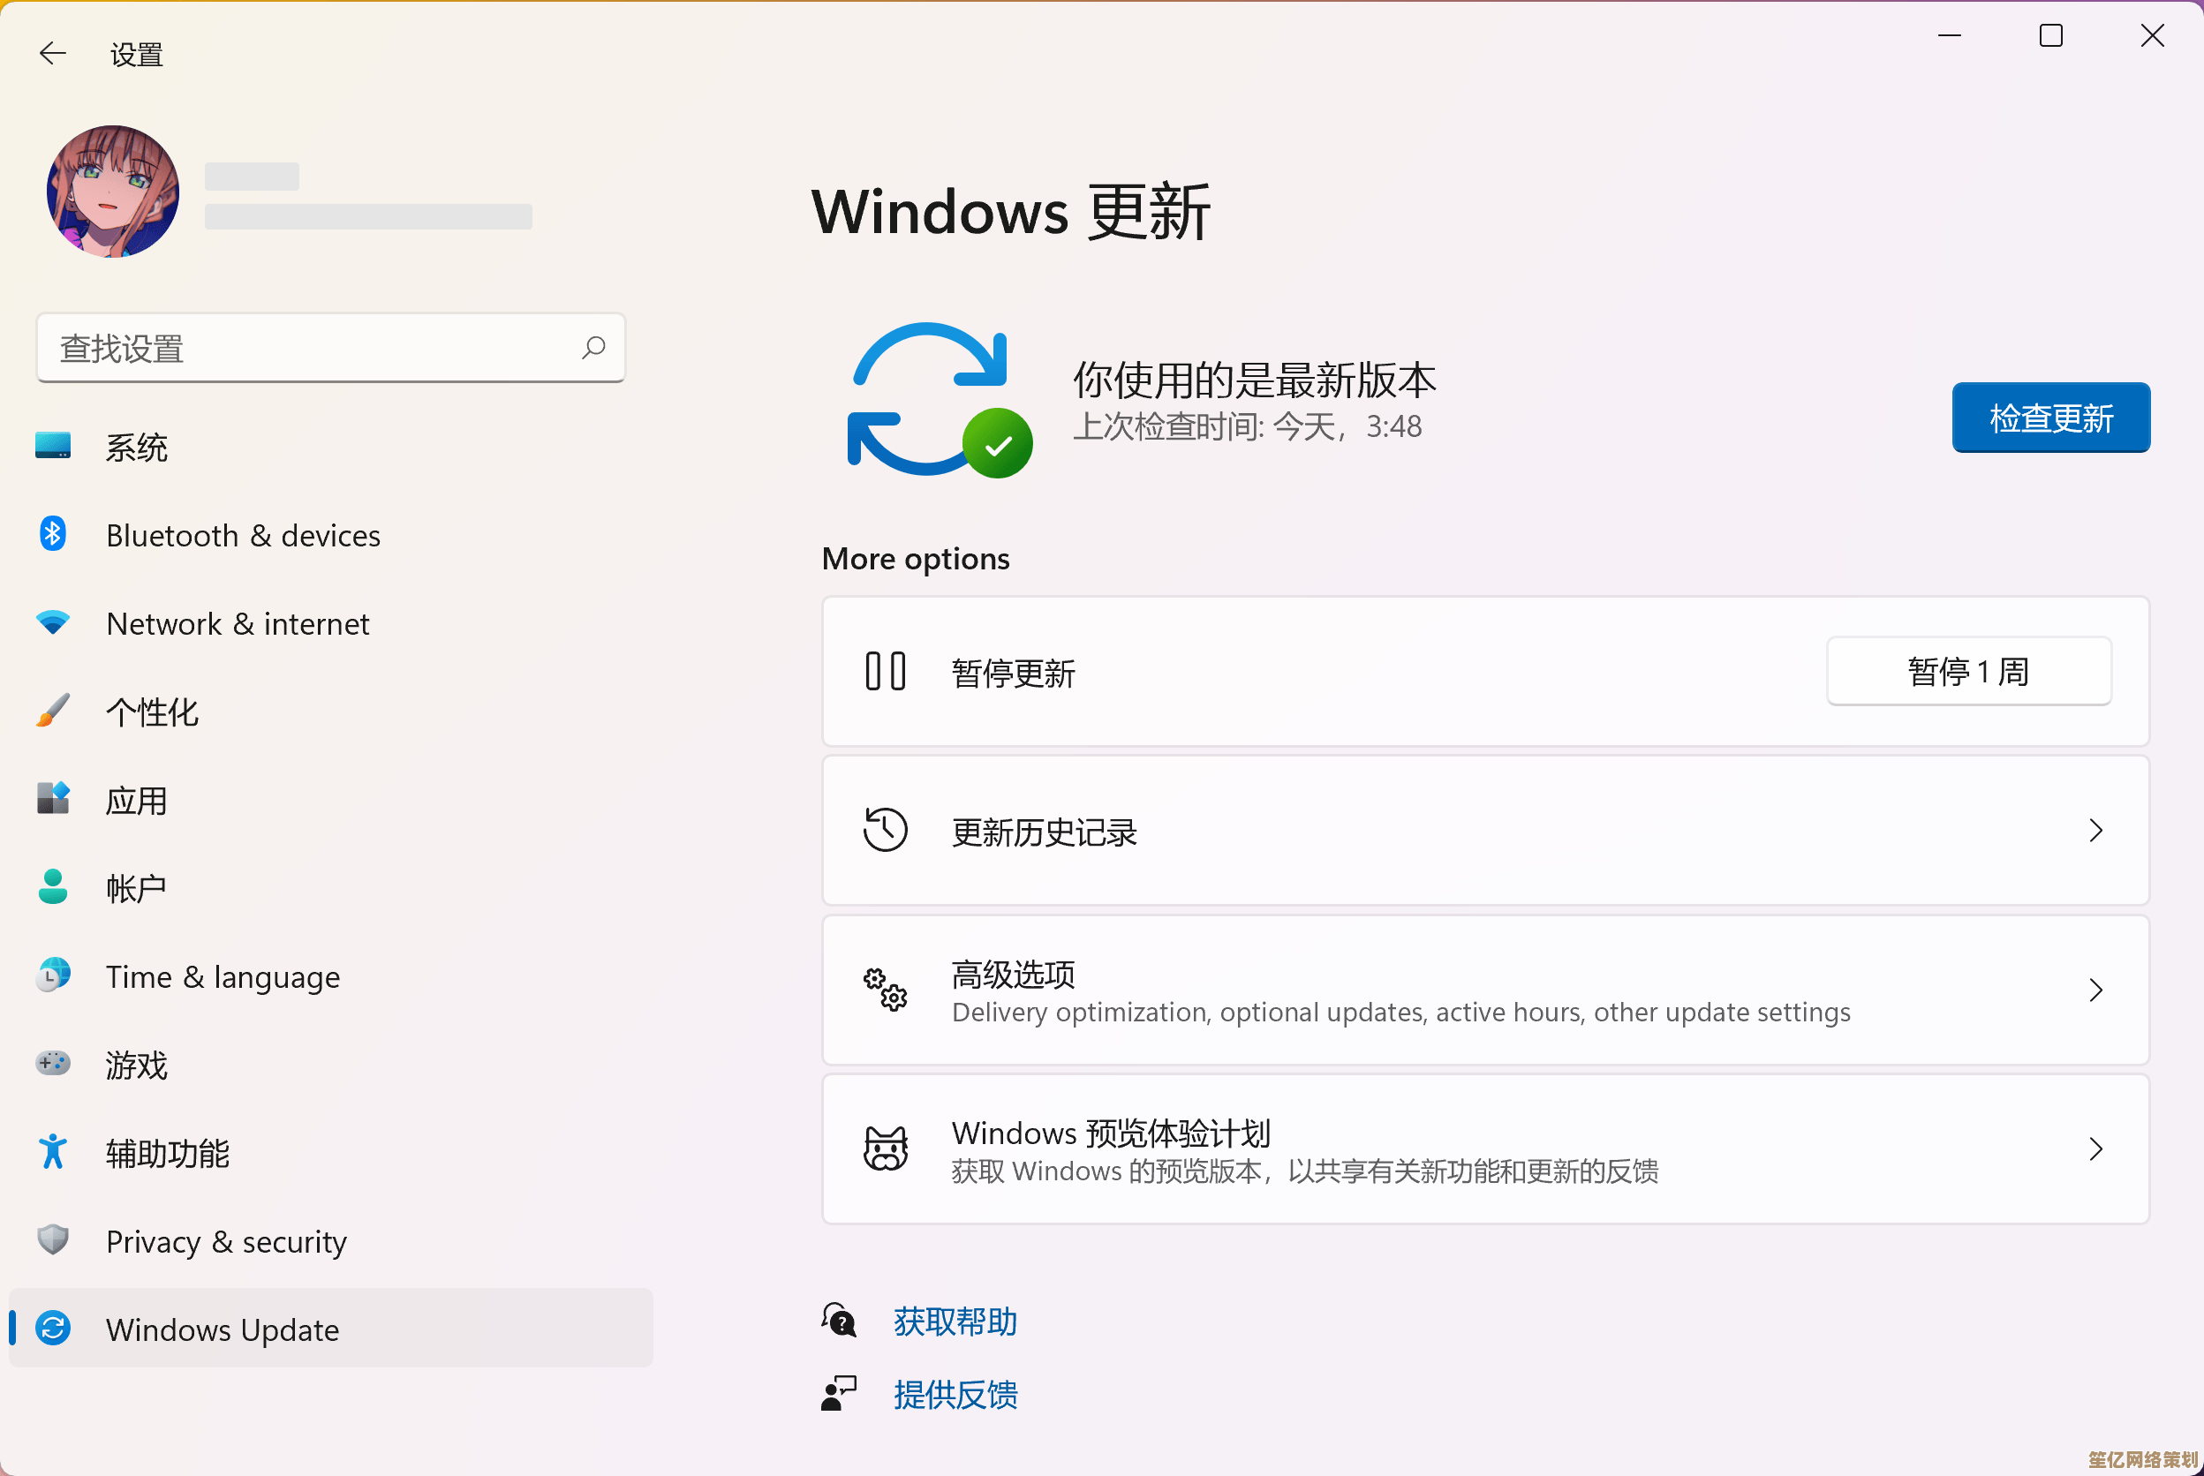
Task: Click the back arrow icon
Action: (x=53, y=54)
